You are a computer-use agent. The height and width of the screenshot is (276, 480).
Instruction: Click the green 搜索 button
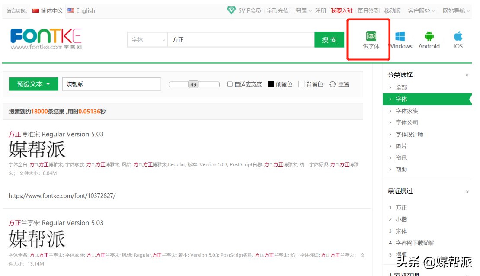(329, 39)
